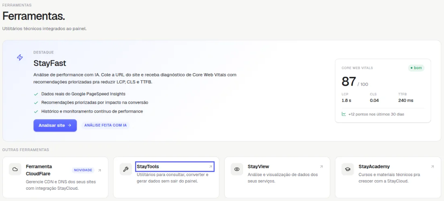Click the Analisar site button

point(55,125)
